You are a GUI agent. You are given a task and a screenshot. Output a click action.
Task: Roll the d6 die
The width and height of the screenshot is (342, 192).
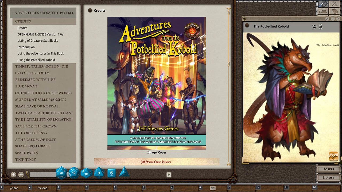111,173
